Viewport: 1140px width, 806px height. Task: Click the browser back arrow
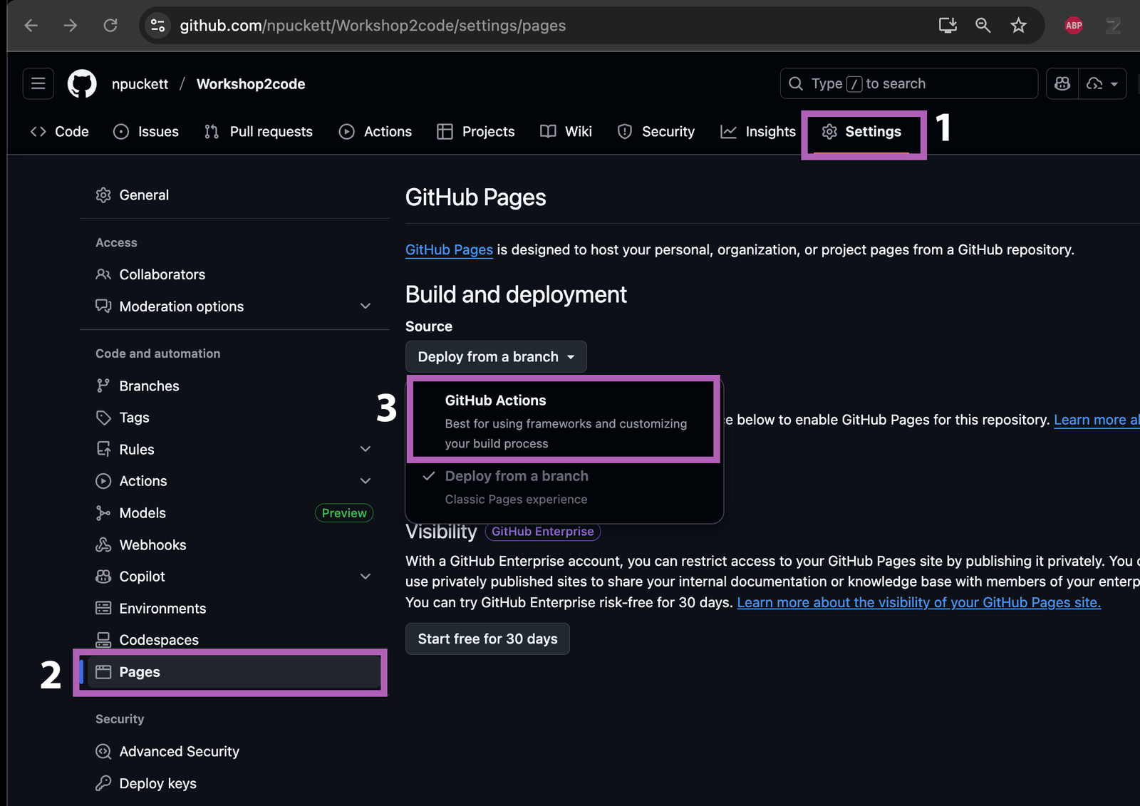point(31,26)
